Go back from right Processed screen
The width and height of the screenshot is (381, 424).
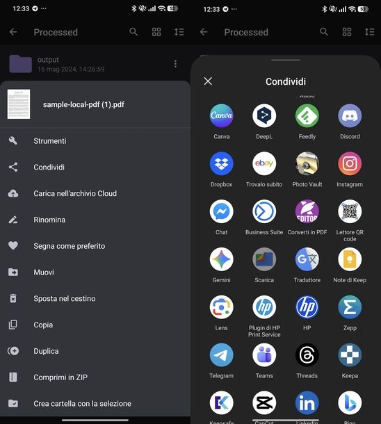pyautogui.click(x=204, y=32)
